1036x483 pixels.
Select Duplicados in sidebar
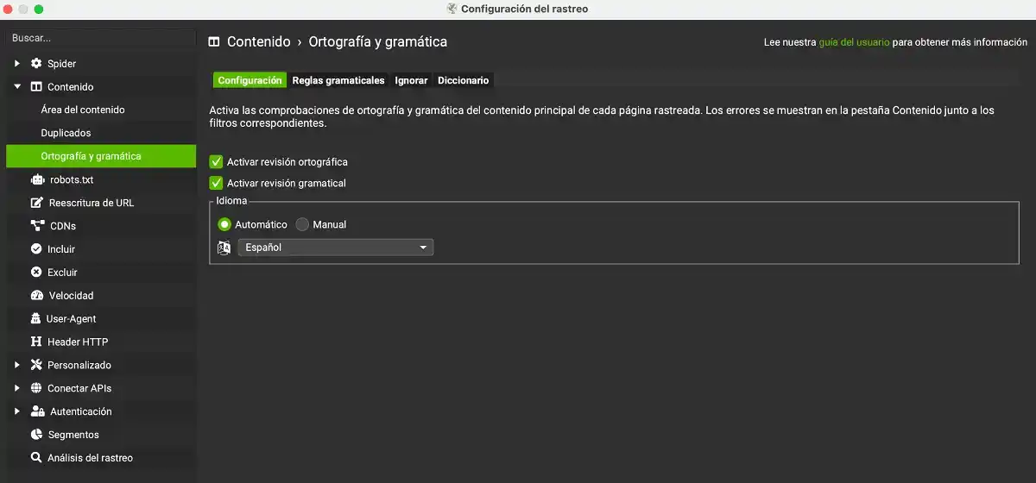click(101, 134)
